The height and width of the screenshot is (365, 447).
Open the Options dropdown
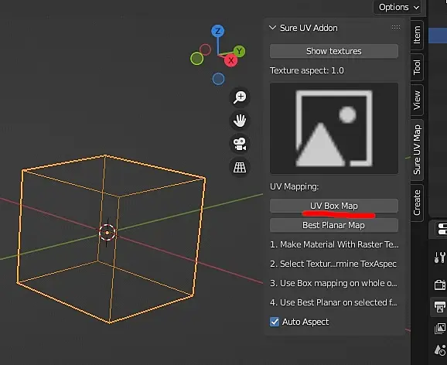(399, 7)
